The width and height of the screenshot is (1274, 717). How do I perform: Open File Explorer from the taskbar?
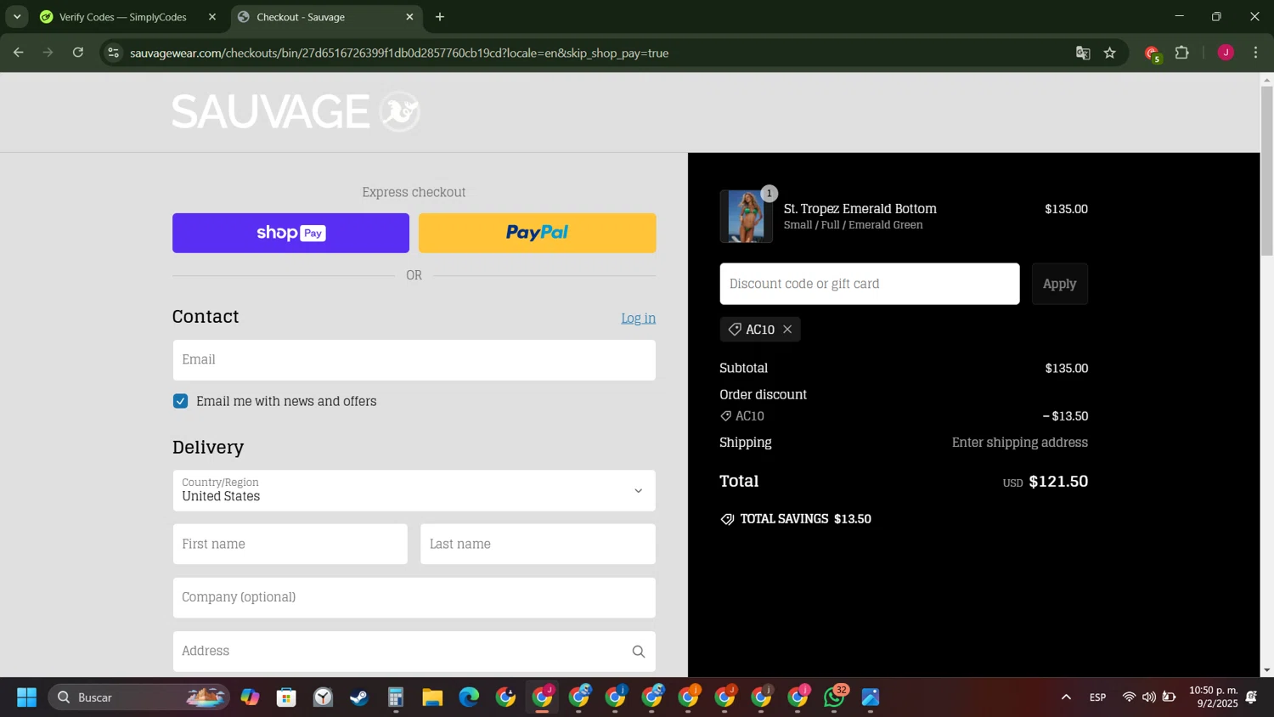432,697
